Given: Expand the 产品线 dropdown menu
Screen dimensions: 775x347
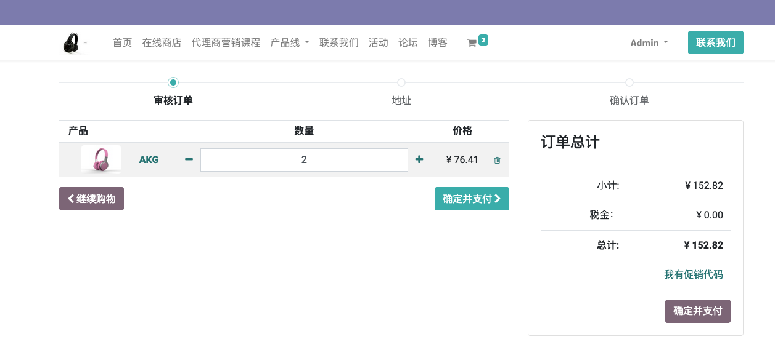Looking at the screenshot, I should tap(290, 42).
